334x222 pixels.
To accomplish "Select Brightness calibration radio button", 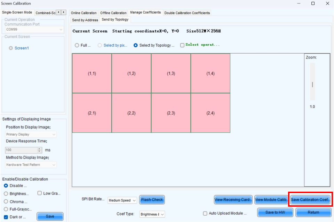I will [6, 194].
